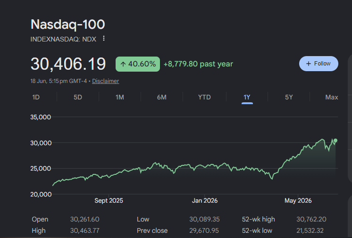Image resolution: width=352 pixels, height=238 pixels.
Task: Click the Jan 2026 axis label
Action: click(x=205, y=200)
